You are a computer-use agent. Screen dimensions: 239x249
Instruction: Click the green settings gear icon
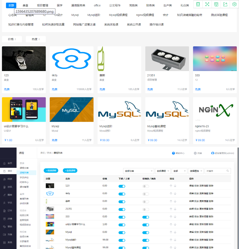[x=234, y=4]
